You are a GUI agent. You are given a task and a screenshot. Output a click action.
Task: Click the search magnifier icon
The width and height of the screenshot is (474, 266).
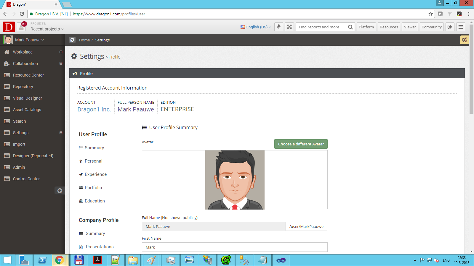350,27
